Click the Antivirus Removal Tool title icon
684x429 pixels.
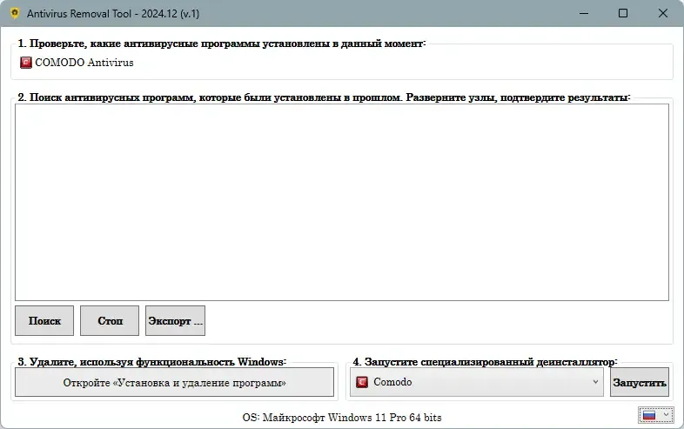coord(15,13)
